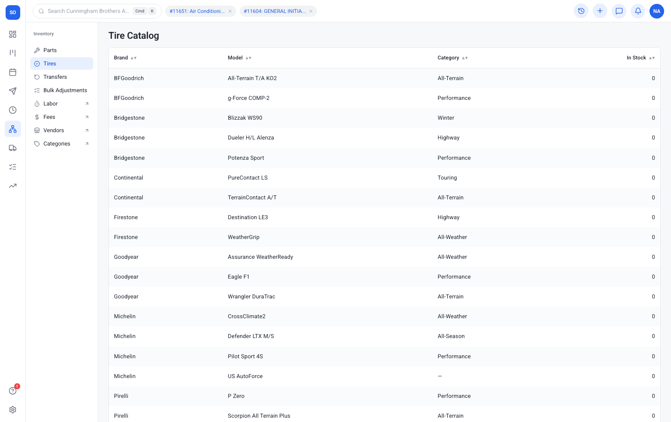Open the chat messages icon

click(619, 11)
